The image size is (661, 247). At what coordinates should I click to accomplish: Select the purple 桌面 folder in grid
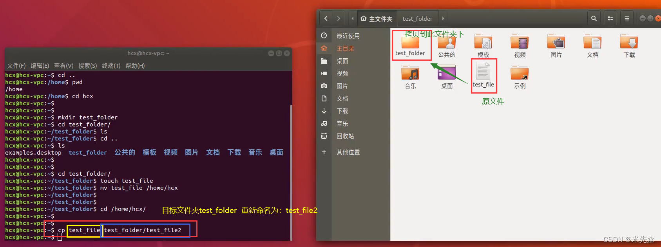(447, 73)
